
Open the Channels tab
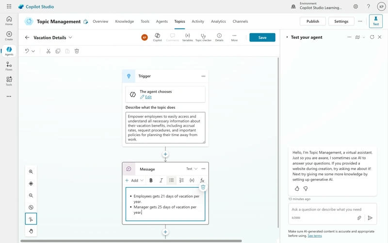click(x=240, y=21)
